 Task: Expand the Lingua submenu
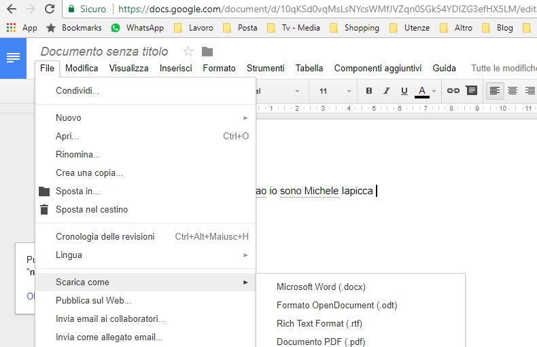(145, 255)
